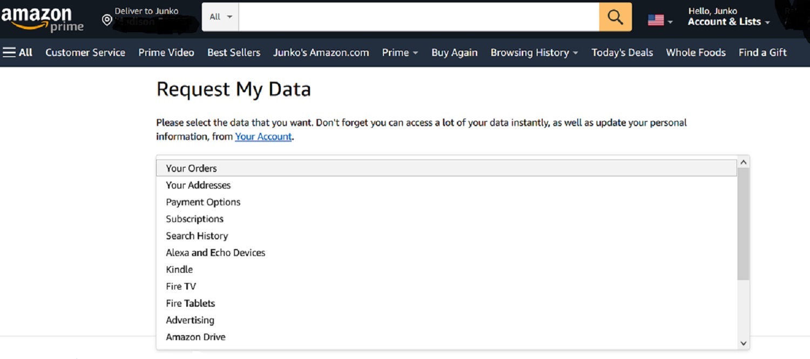Viewport: 810px width, 359px height.
Task: Click the list scroll up arrow
Action: 743,162
